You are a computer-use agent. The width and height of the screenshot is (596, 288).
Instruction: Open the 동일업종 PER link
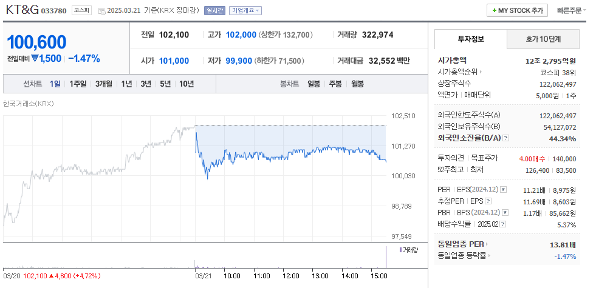pyautogui.click(x=461, y=244)
